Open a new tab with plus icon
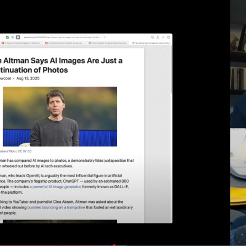This screenshot has height=246, width=246. click(163, 38)
